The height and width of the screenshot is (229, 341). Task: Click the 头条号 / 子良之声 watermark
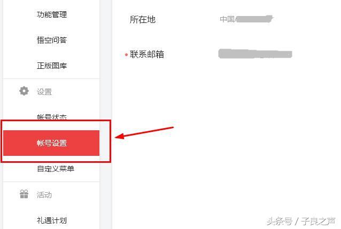(x=301, y=221)
